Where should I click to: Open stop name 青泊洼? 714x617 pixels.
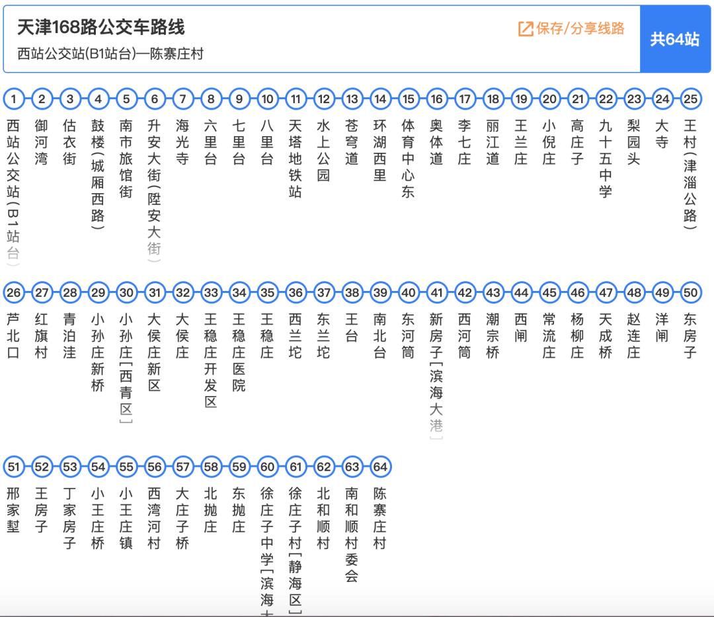tap(70, 335)
